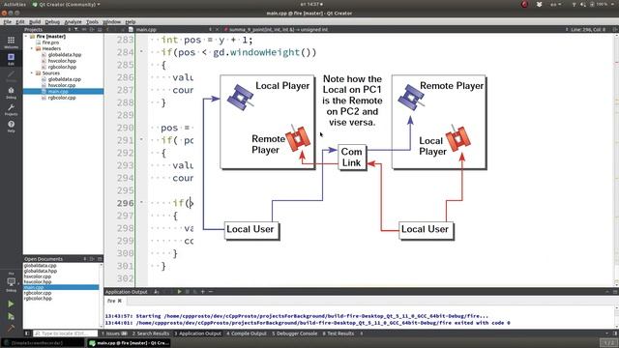Zoom out Application Output text
The height and width of the screenshot is (348, 619).
click(x=211, y=292)
